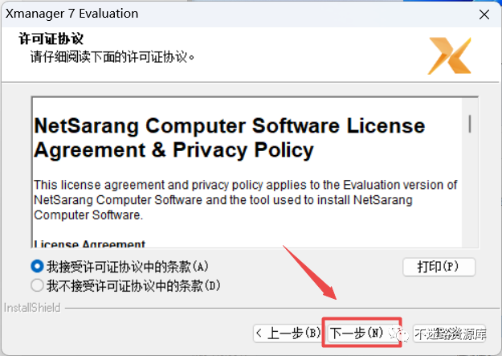Close the Xmanager 7 Evaluation installer window
The height and width of the screenshot is (356, 502).
[x=484, y=14]
